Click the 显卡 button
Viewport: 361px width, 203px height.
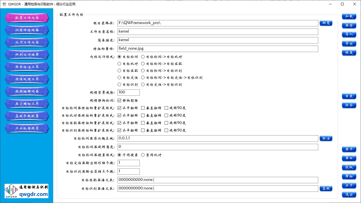point(349,149)
